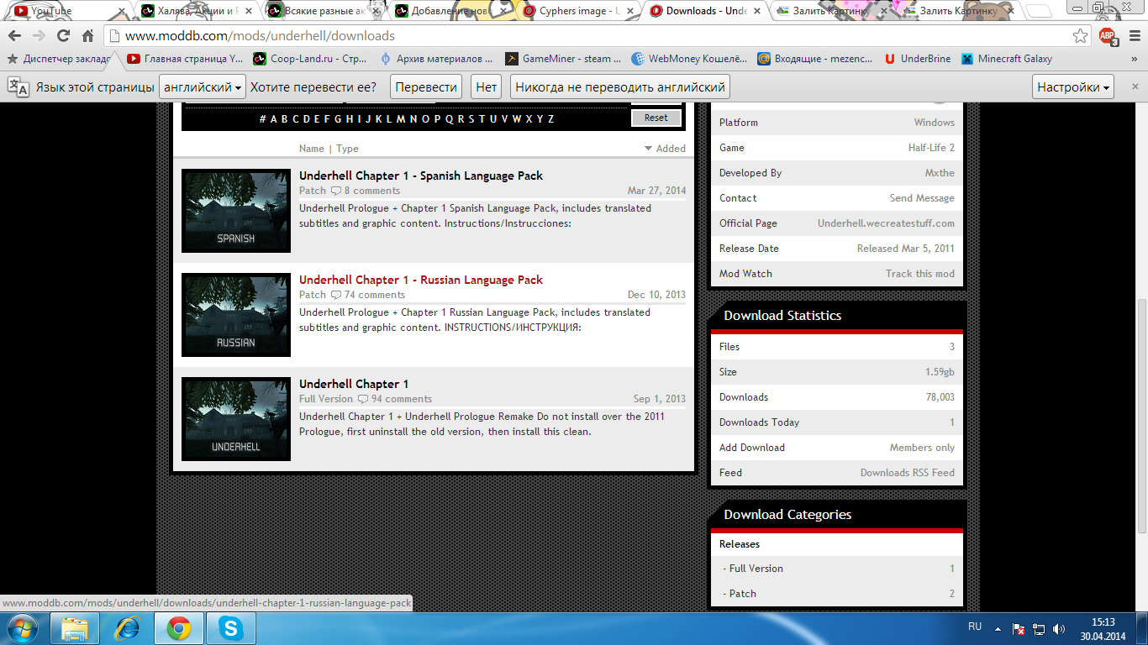The height and width of the screenshot is (645, 1148).
Task: Open the Underhell Chapter 1 full version link
Action: coord(354,384)
